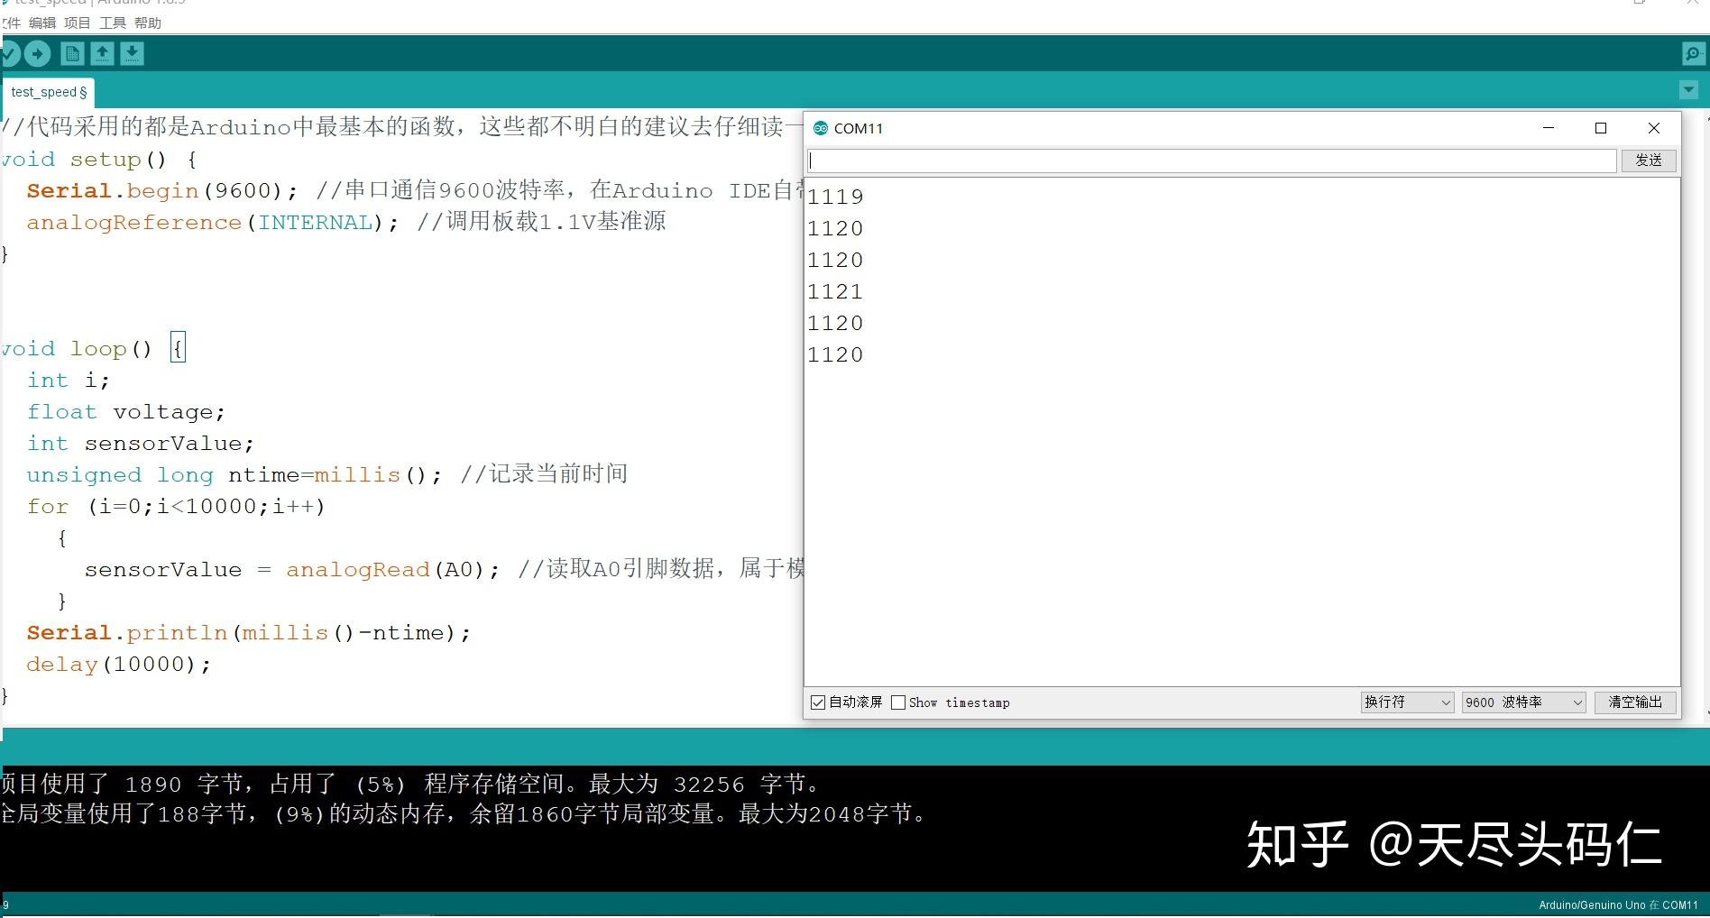Click the Verify sketch checkmark icon
The image size is (1710, 918).
(9, 54)
